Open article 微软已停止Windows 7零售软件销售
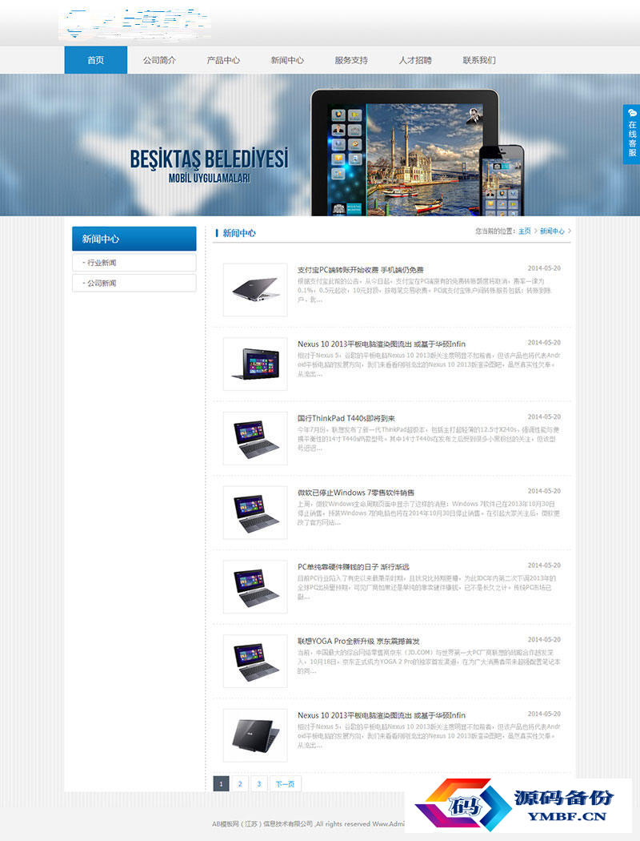 [356, 493]
